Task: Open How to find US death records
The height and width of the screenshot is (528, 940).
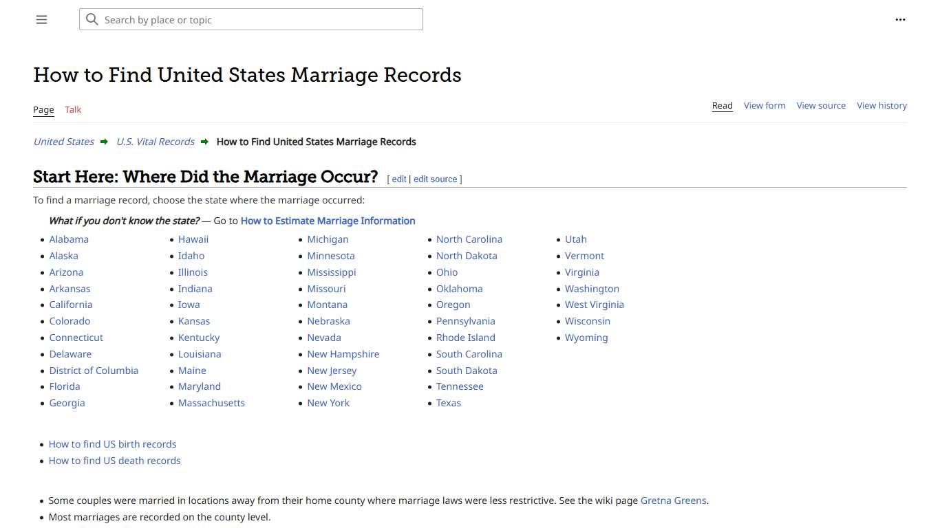Action: pos(114,461)
